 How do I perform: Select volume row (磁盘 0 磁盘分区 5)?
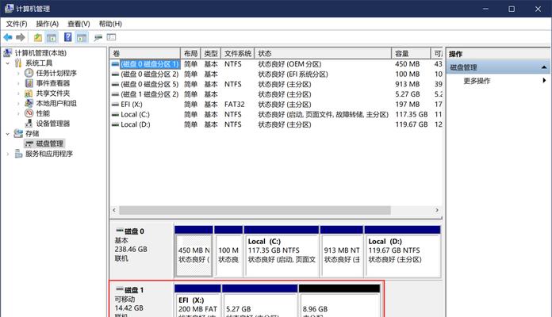276,85
